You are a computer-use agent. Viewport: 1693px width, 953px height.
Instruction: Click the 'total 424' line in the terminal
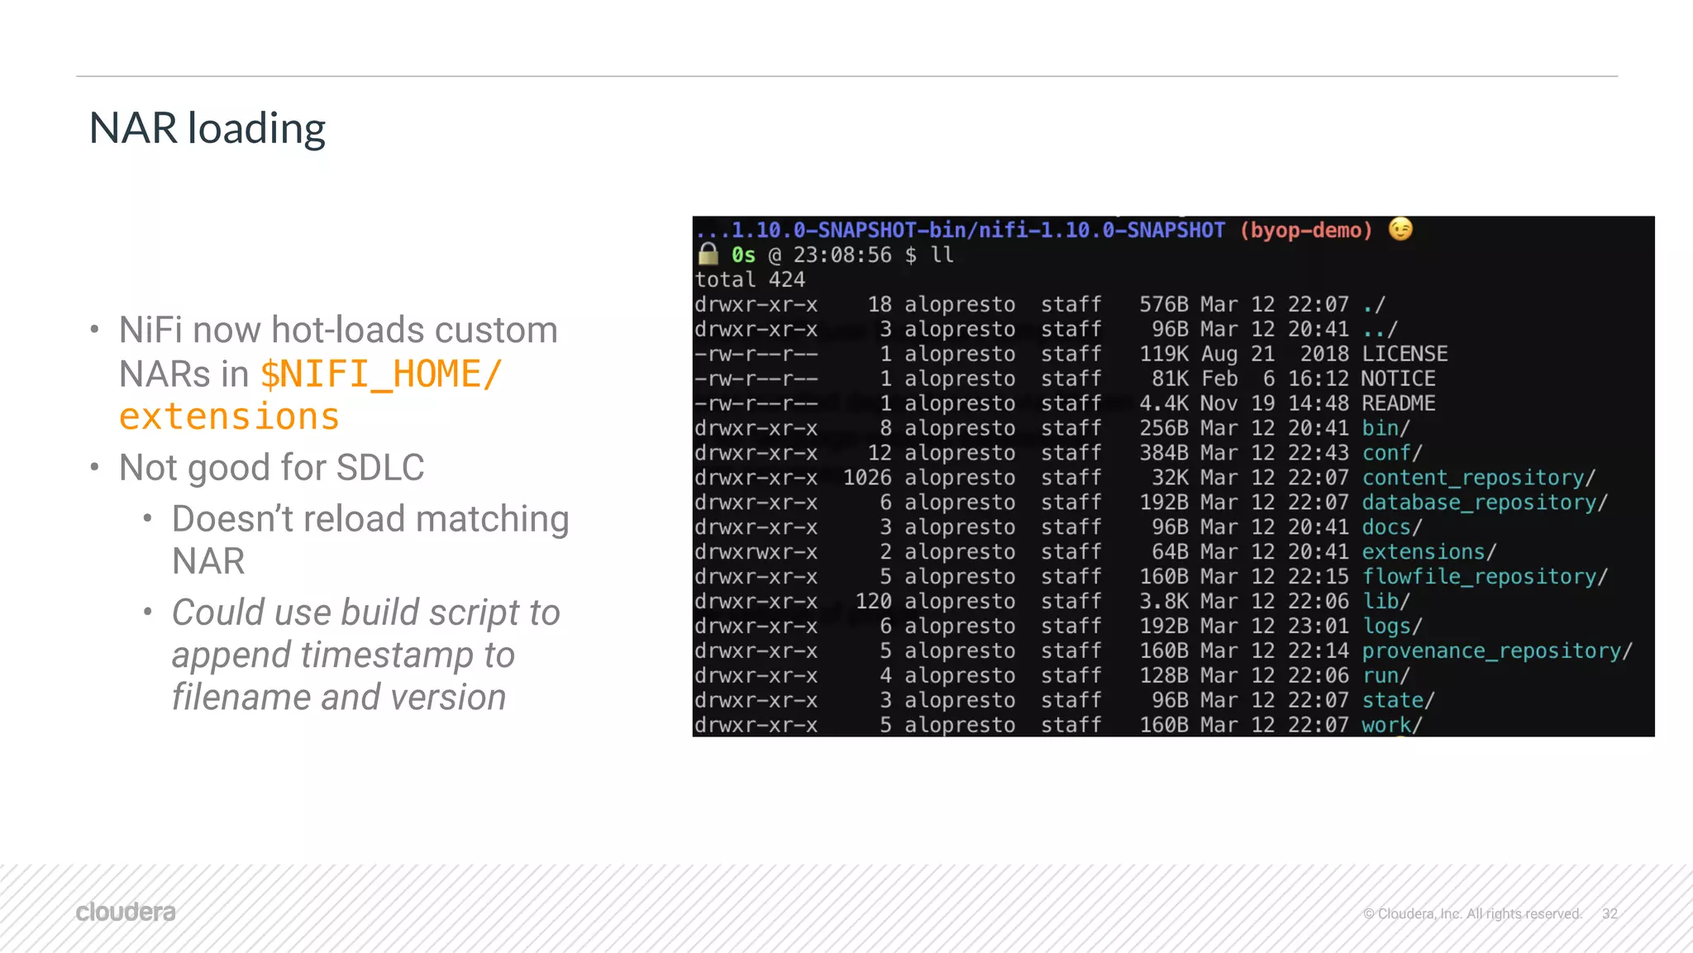click(x=750, y=279)
